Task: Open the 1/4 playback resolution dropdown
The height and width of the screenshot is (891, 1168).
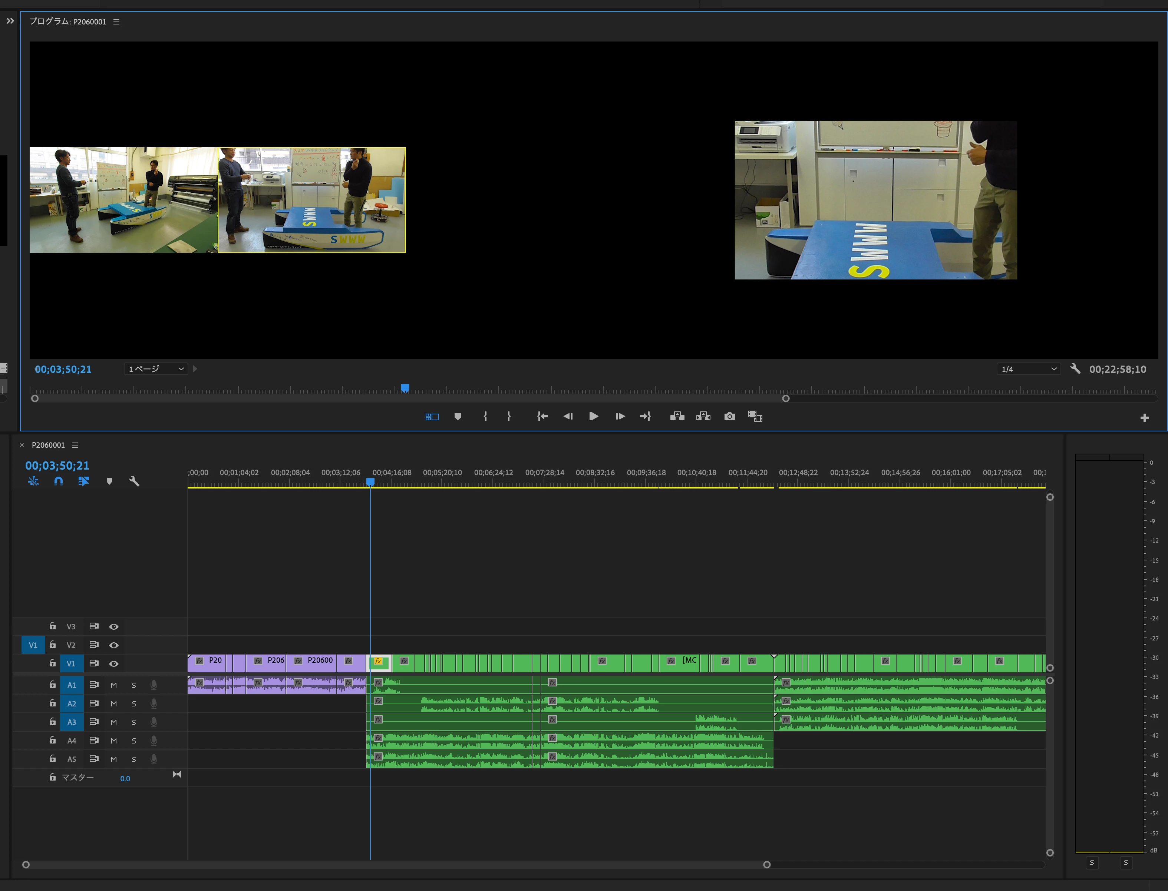Action: point(1029,369)
